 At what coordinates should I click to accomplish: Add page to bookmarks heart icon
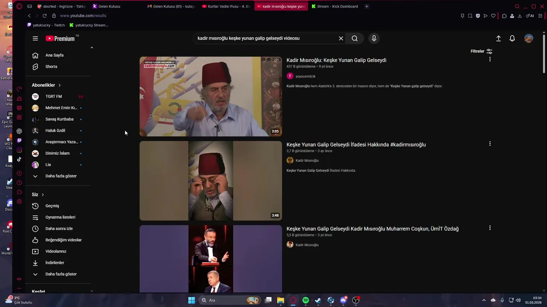pos(493,16)
